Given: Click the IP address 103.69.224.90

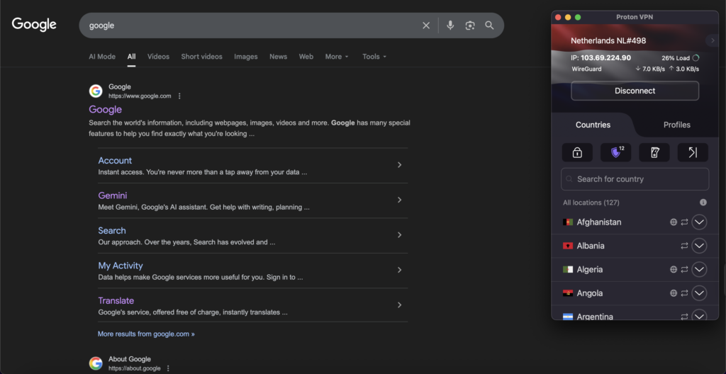Looking at the screenshot, I should point(606,58).
